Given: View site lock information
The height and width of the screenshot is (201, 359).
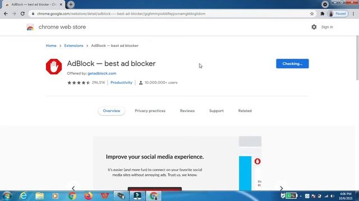Looking at the screenshot, I should [x=33, y=13].
